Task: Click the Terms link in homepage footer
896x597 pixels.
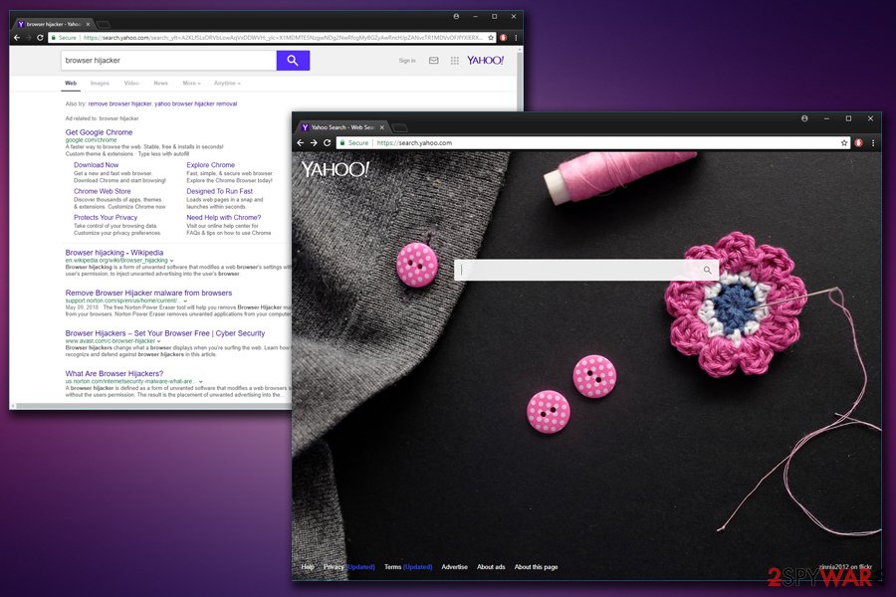Action: [392, 567]
